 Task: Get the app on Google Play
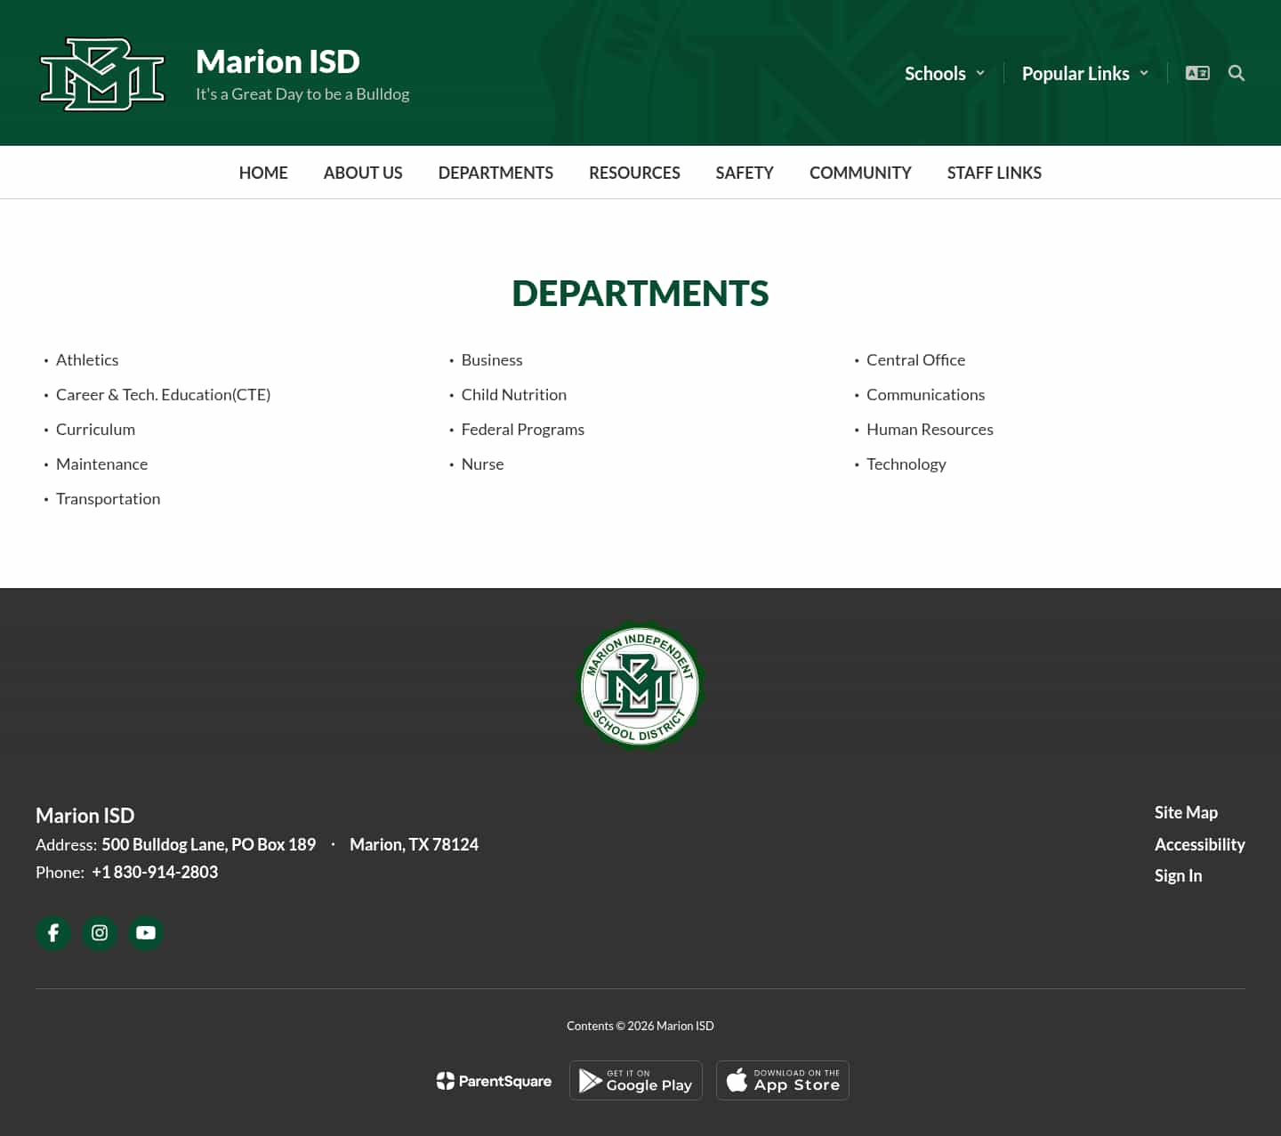pos(636,1080)
